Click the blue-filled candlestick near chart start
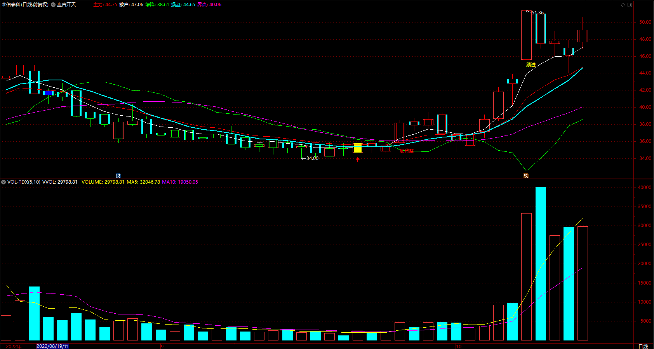Image resolution: width=654 pixels, height=349 pixels. pos(48,93)
